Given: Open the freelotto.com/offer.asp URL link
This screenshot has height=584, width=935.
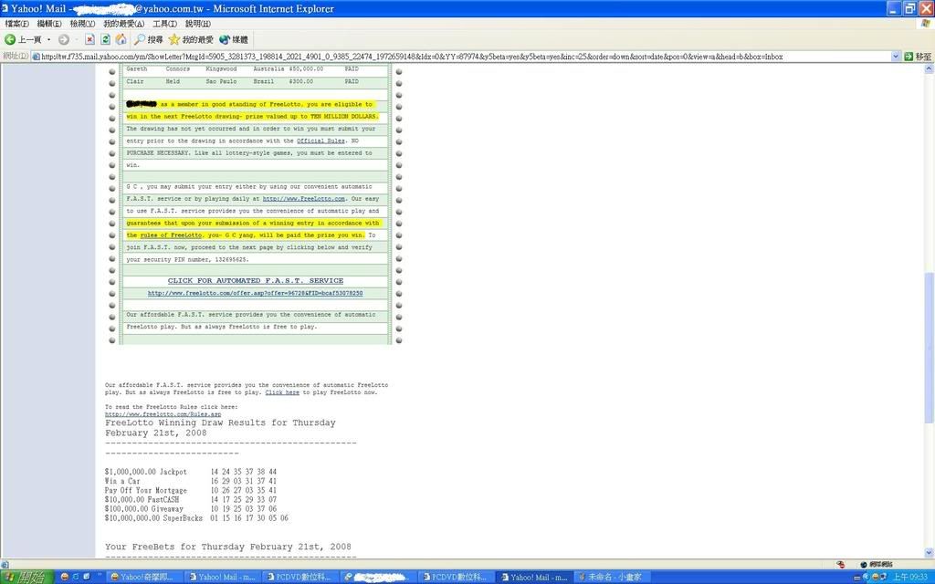Looking at the screenshot, I should (256, 293).
